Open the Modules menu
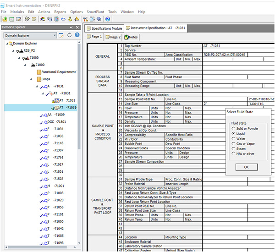This screenshot has width=275, height=252. tap(17, 12)
